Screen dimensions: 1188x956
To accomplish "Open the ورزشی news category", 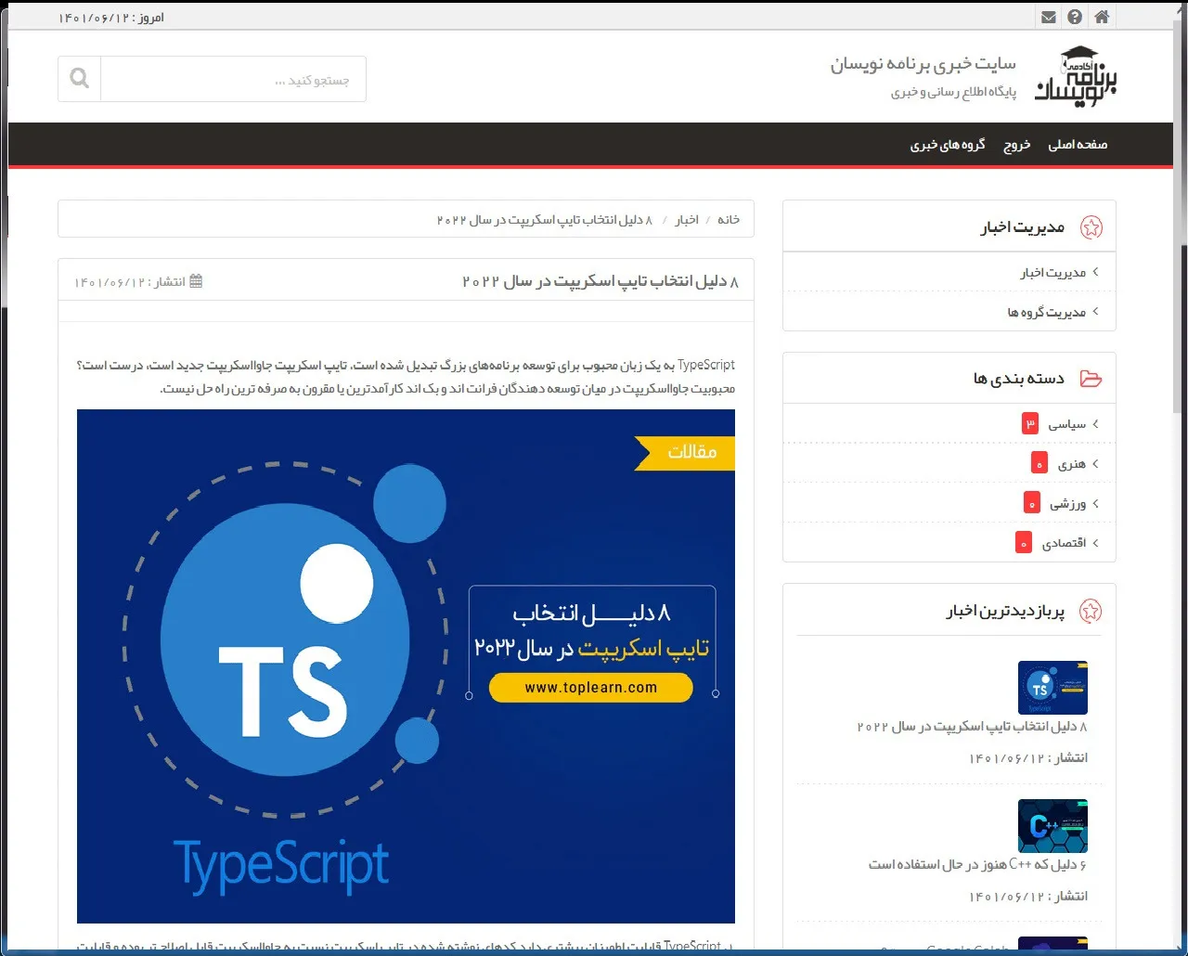I will coord(1067,504).
